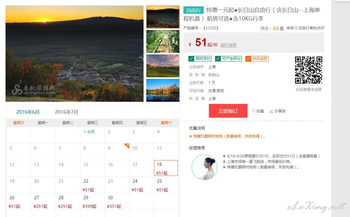Click the heart icon next to 收藏
Viewport: 350px width, 217px height.
(x=253, y=111)
